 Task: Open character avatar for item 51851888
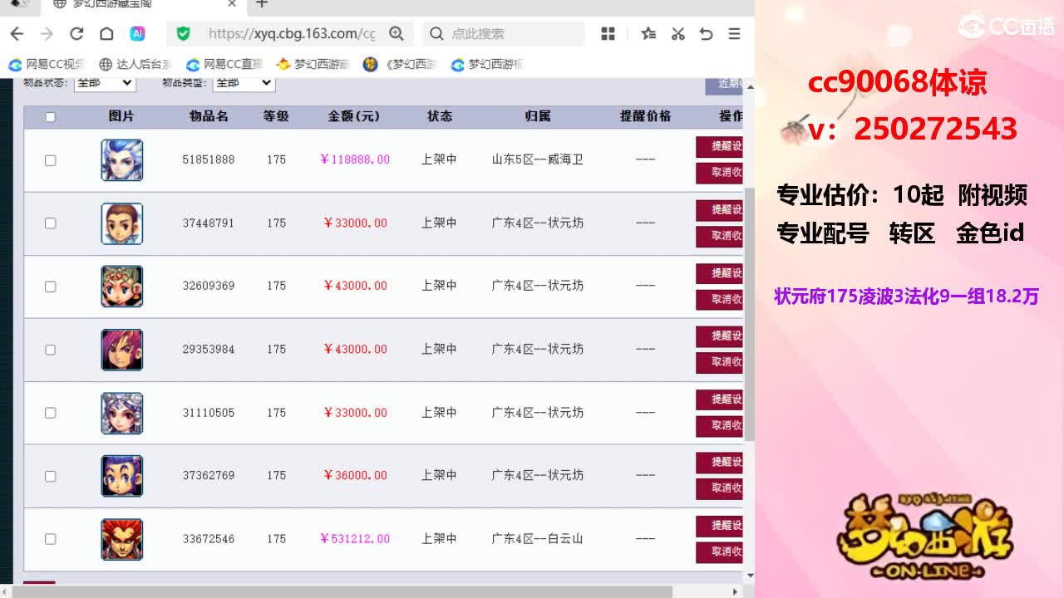point(122,160)
